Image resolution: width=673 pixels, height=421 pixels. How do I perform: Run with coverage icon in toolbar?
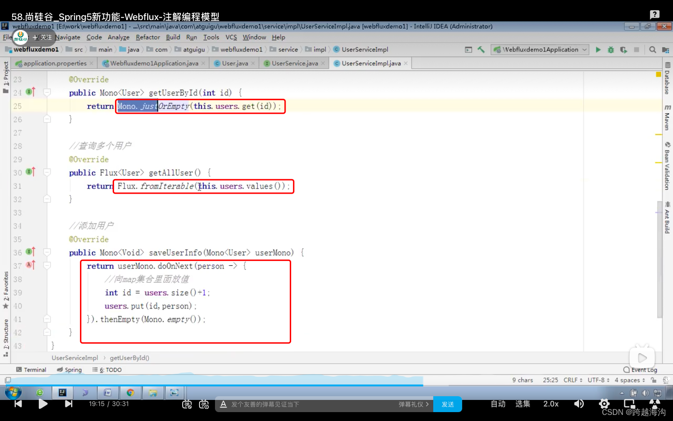623,50
